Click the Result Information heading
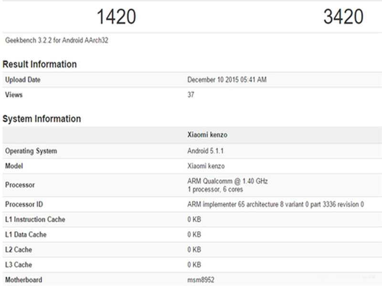The width and height of the screenshot is (382, 286). (x=40, y=64)
